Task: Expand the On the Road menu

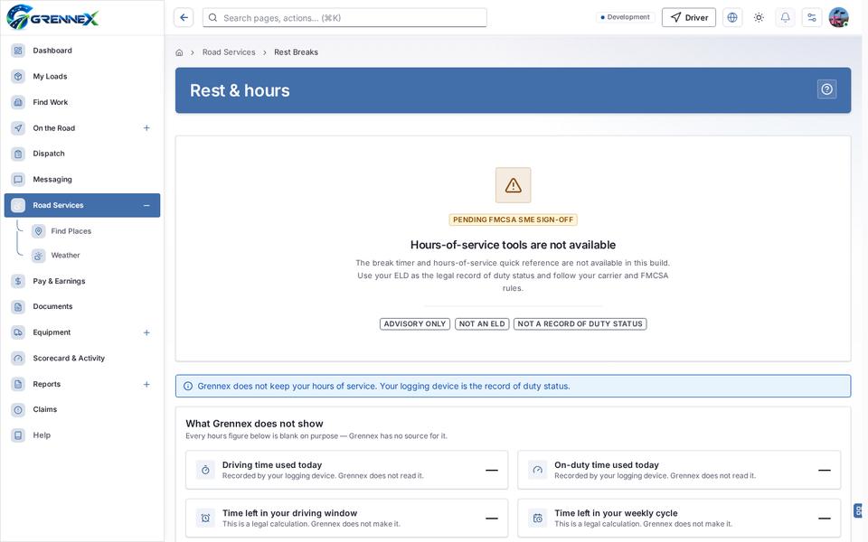Action: [146, 127]
